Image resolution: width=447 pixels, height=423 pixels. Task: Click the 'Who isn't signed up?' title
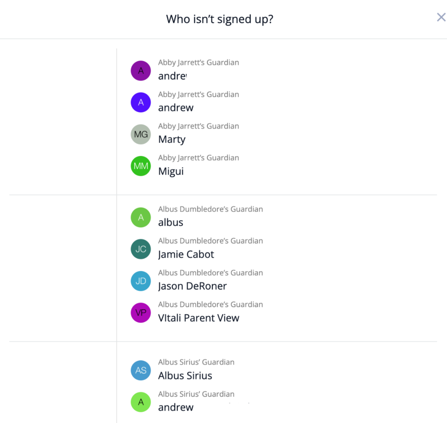tap(220, 19)
